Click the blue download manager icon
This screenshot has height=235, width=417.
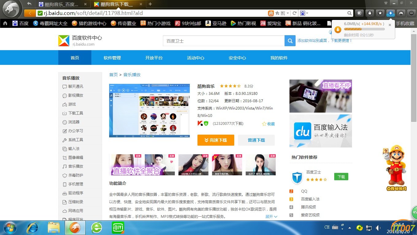(391, 13)
